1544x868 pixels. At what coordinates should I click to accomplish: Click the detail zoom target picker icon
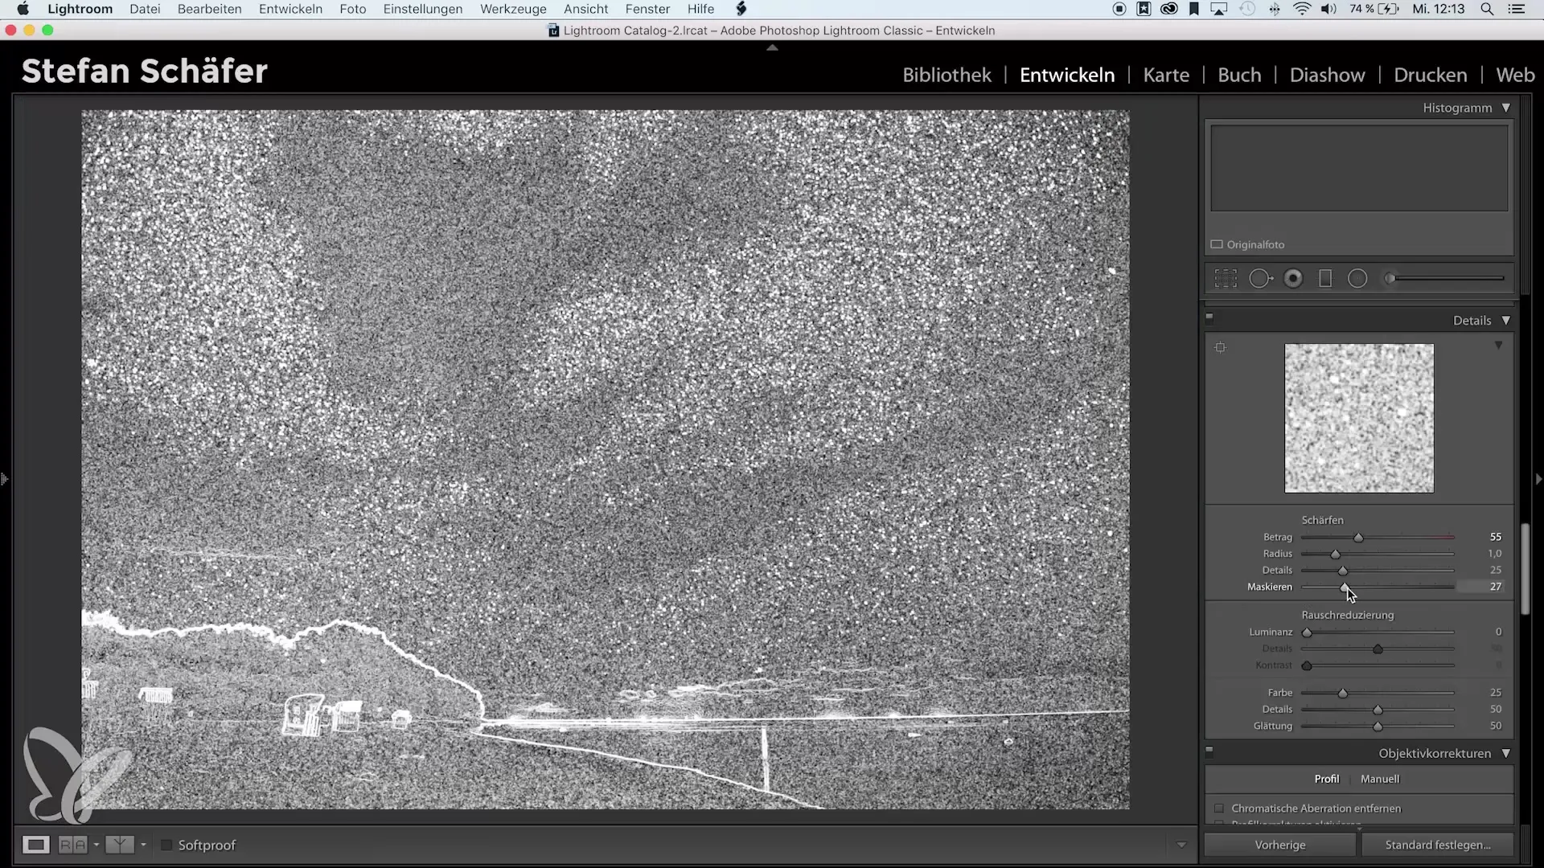(1220, 347)
